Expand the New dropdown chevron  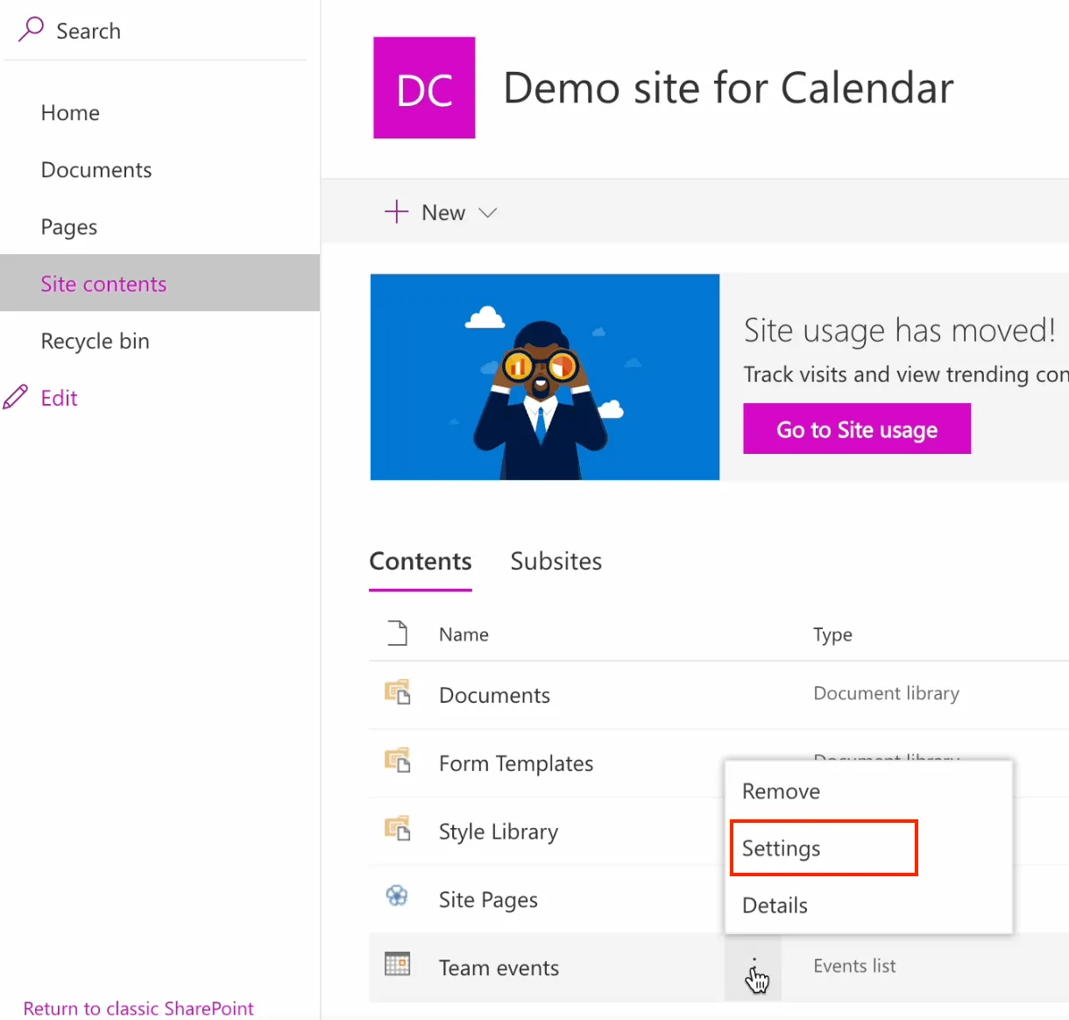[488, 213]
